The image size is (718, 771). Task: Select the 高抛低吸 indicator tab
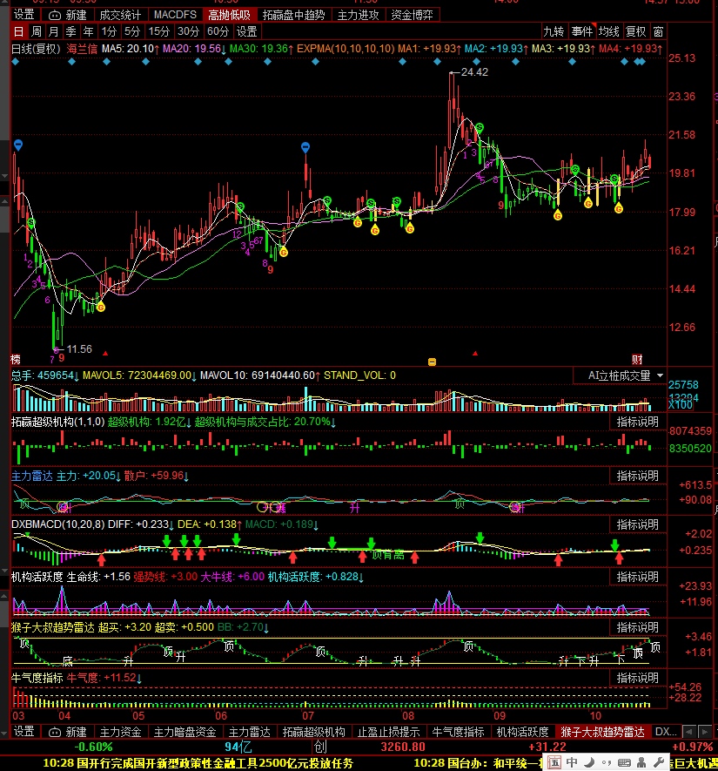[230, 15]
